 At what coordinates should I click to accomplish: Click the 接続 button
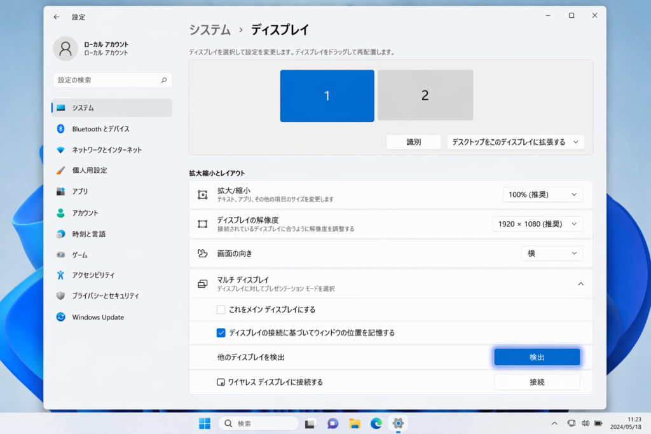pos(537,382)
